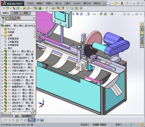Click the 自定义 status bar button
The image size is (145, 127).
[119, 125]
